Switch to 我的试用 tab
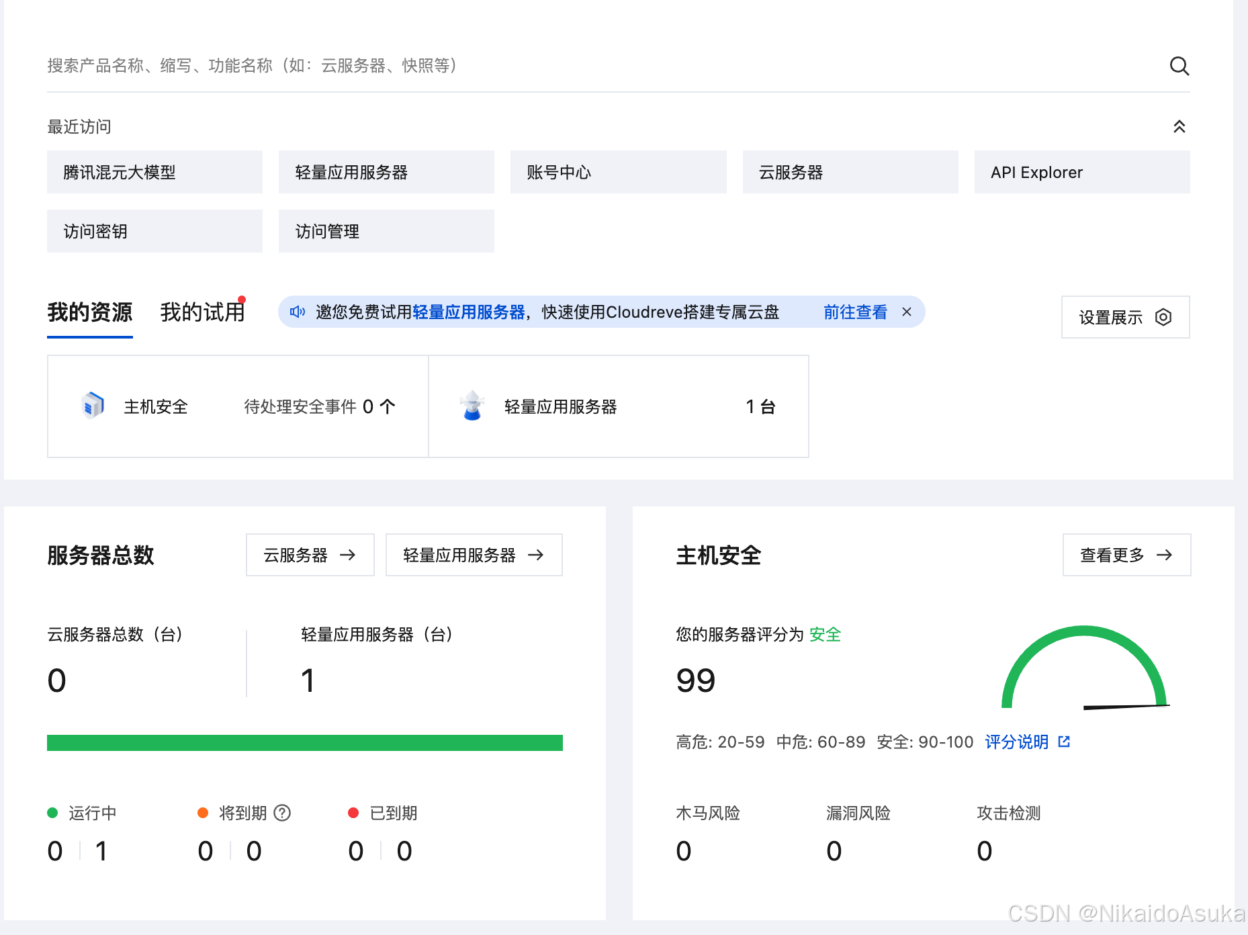 click(202, 312)
